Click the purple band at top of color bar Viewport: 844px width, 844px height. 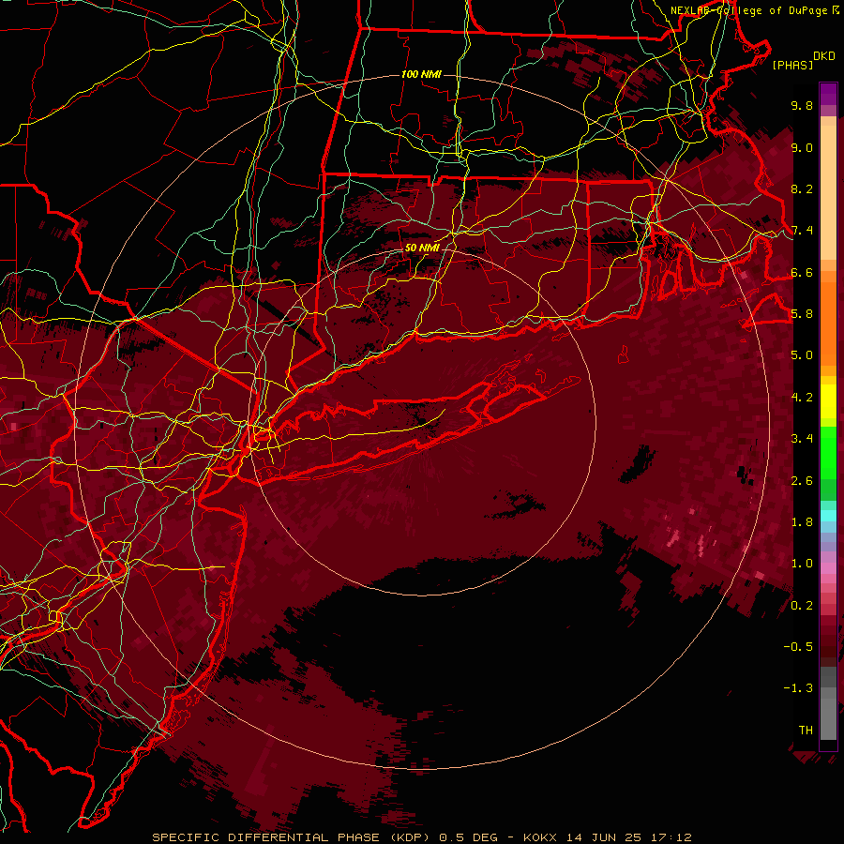coord(828,94)
